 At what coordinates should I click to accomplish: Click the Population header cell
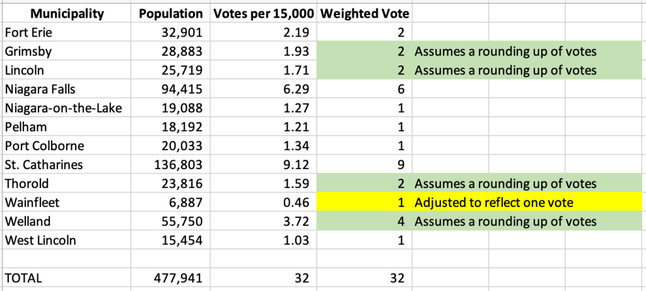[x=170, y=13]
